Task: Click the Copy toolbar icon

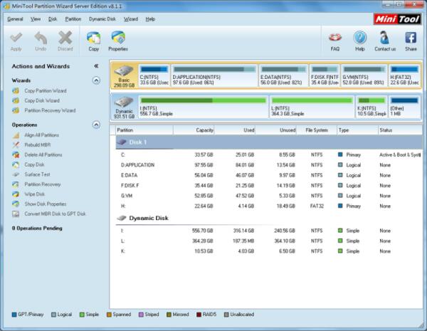Action: (93, 40)
